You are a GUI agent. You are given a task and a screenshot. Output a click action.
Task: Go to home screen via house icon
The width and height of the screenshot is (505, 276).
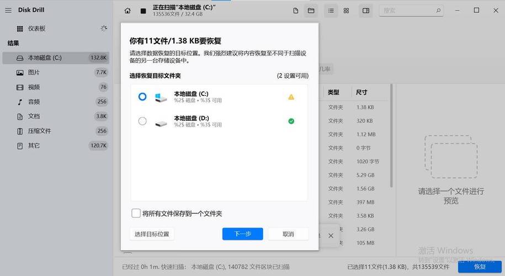tap(127, 10)
